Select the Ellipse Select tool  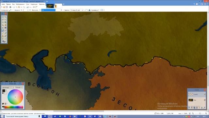[3, 22]
